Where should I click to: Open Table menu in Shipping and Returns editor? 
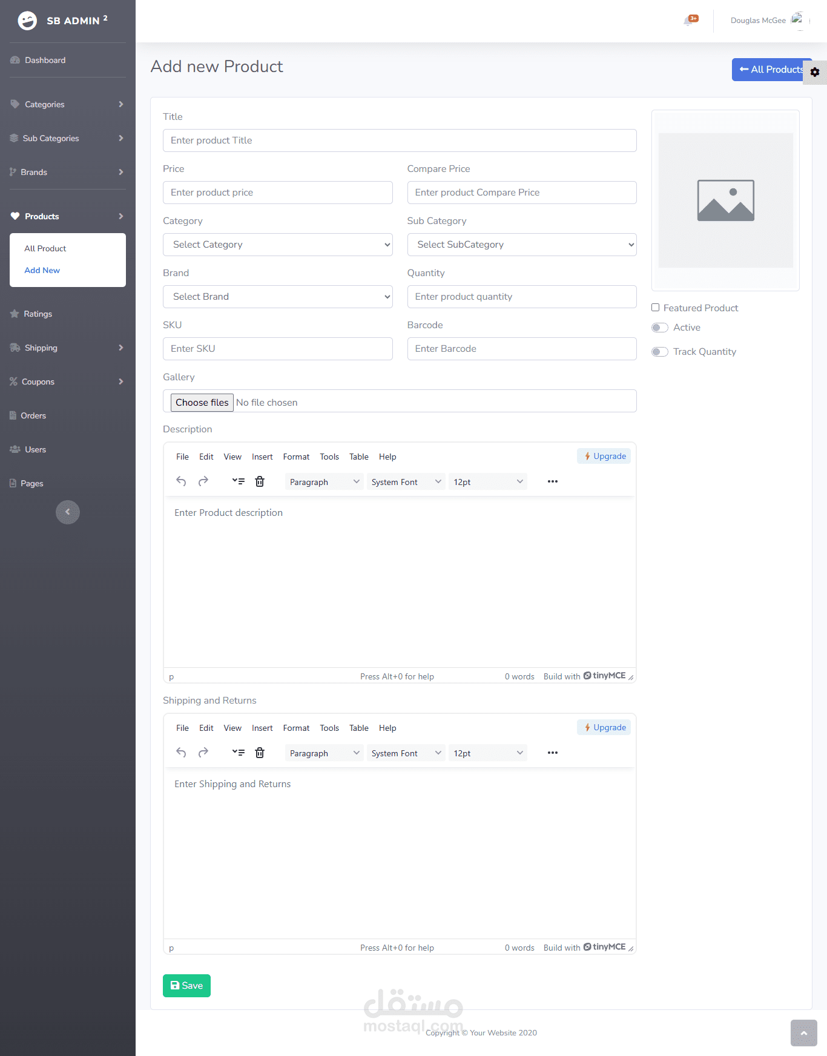(359, 728)
